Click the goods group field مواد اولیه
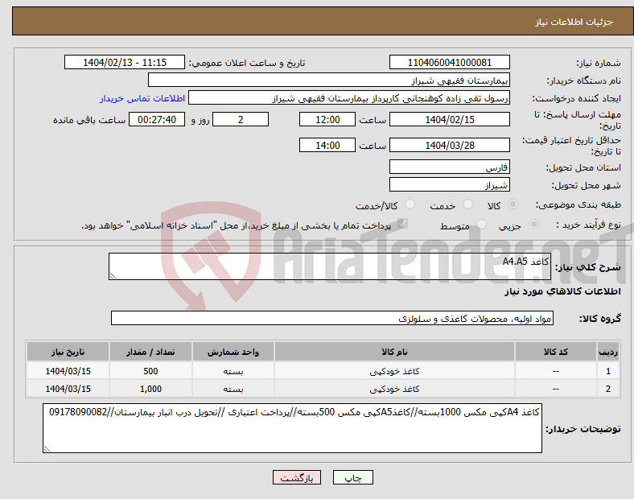The width and height of the screenshot is (634, 499). coord(332,318)
